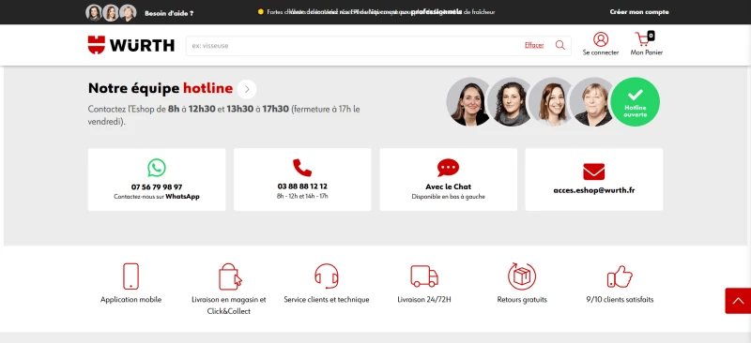The height and width of the screenshot is (343, 751).
Task: Click the Notre équipe hotline heading
Action: pyautogui.click(x=161, y=88)
